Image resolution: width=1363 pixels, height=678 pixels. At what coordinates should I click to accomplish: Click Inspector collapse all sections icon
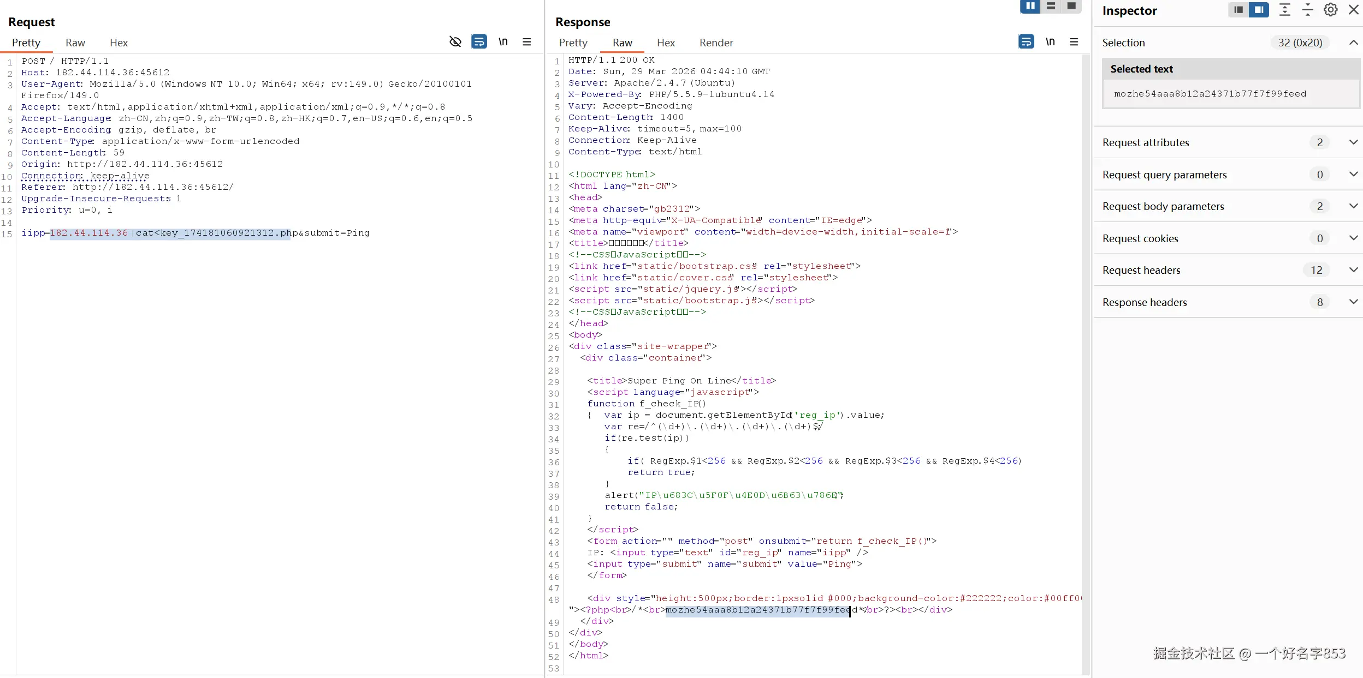1308,10
